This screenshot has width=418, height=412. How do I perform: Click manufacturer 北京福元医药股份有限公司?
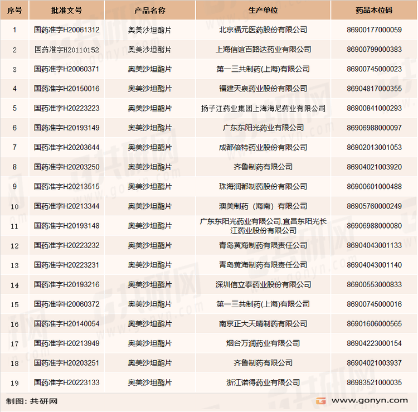click(x=263, y=30)
